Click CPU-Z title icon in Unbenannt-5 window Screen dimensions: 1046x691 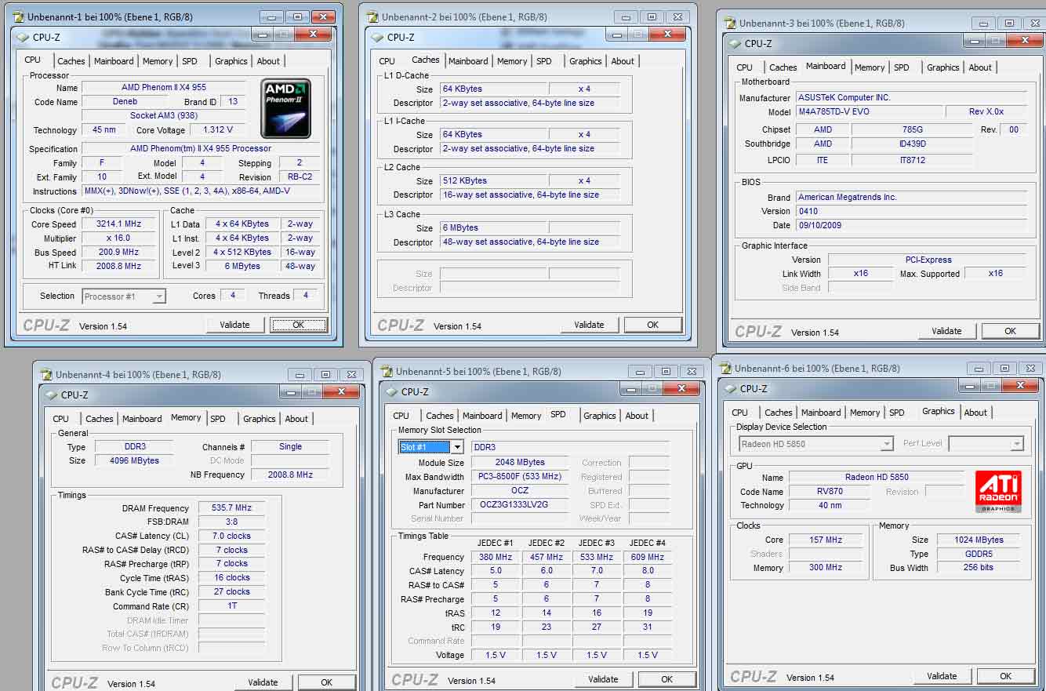point(392,391)
